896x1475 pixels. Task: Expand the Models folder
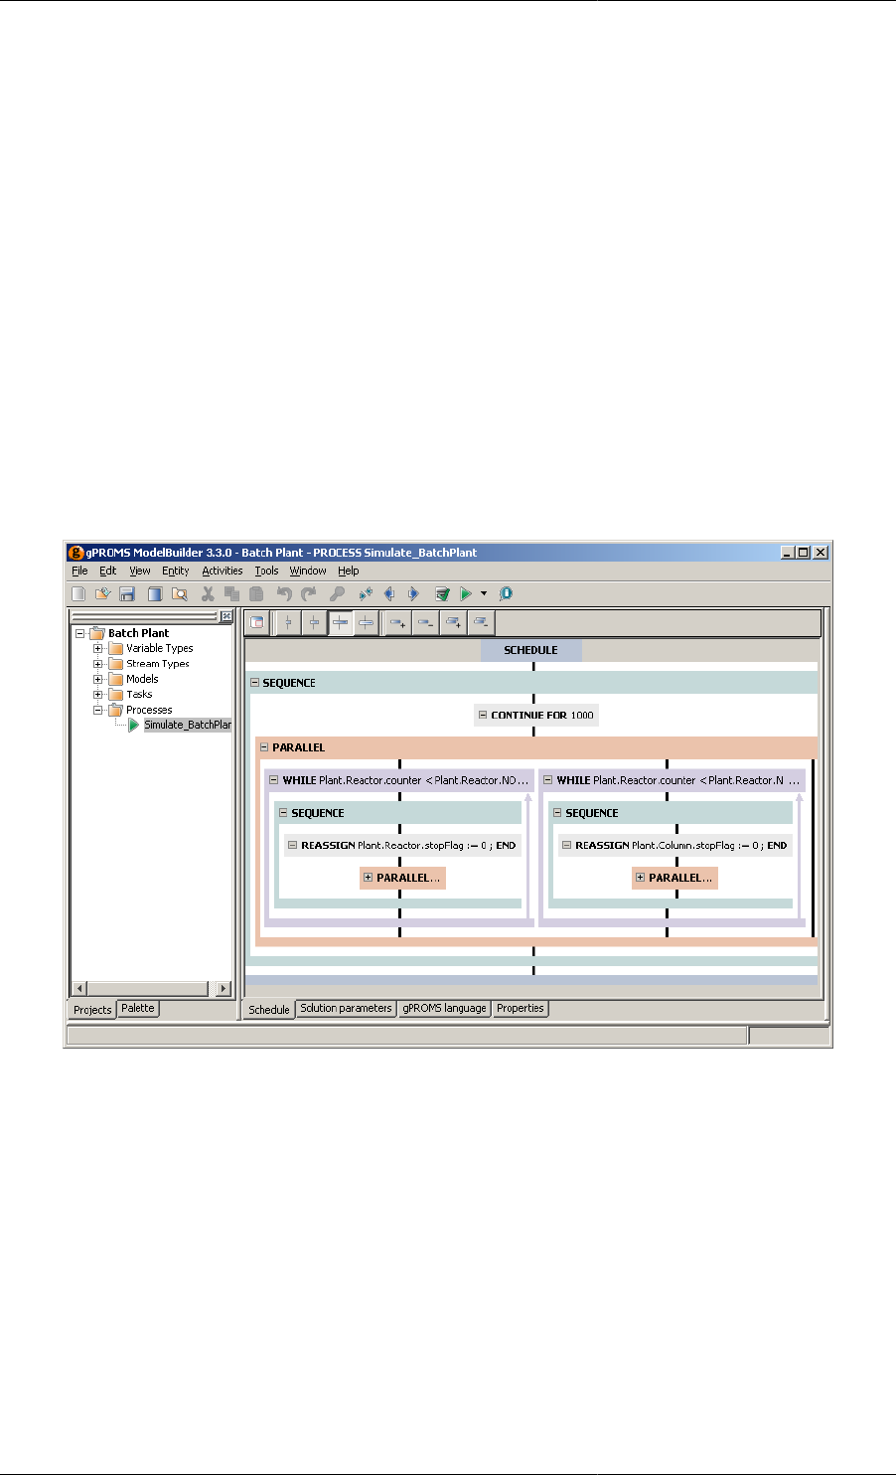click(x=98, y=679)
